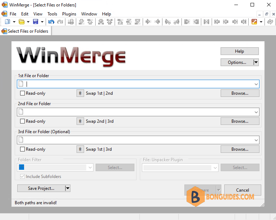Toggle the Include Subfolders checkbox

22,177
